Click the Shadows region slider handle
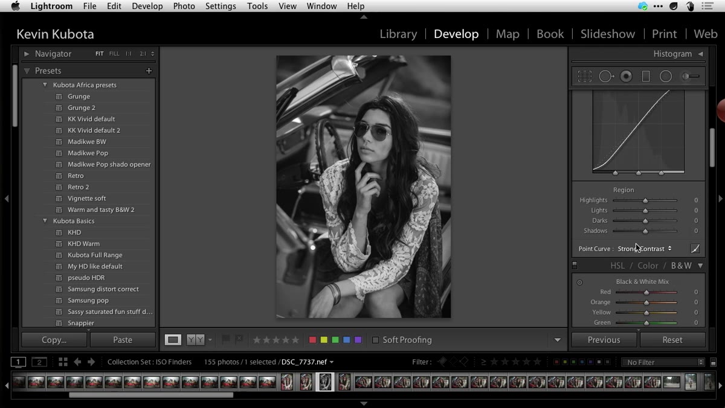 (645, 231)
